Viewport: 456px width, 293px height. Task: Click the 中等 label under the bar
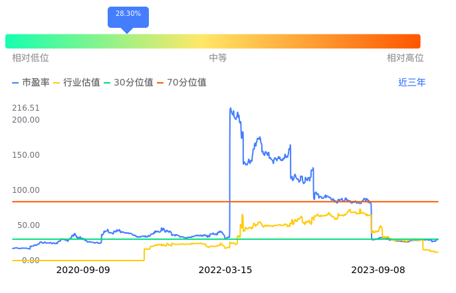218,58
